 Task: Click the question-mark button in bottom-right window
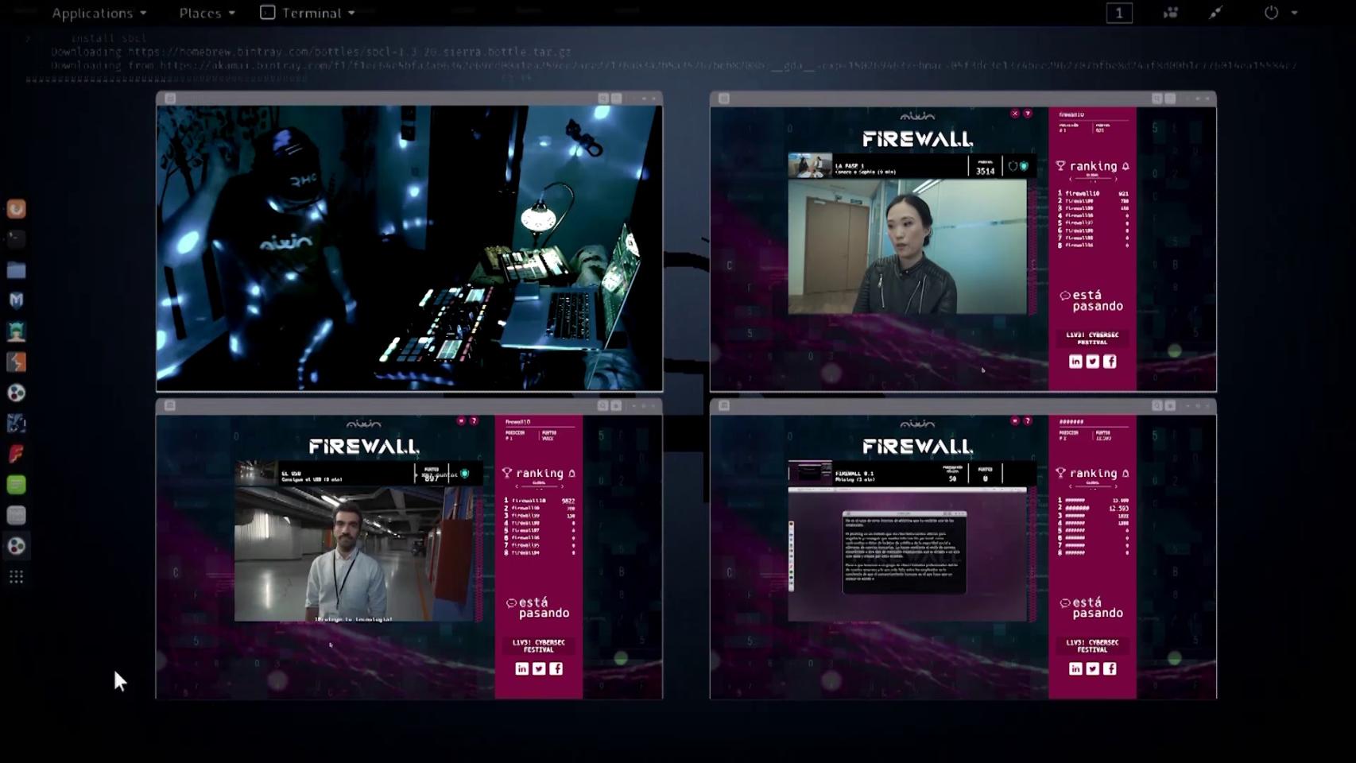[x=1028, y=420]
